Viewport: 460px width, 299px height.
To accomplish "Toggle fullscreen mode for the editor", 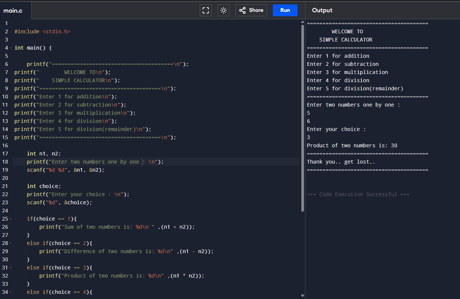I will [206, 10].
